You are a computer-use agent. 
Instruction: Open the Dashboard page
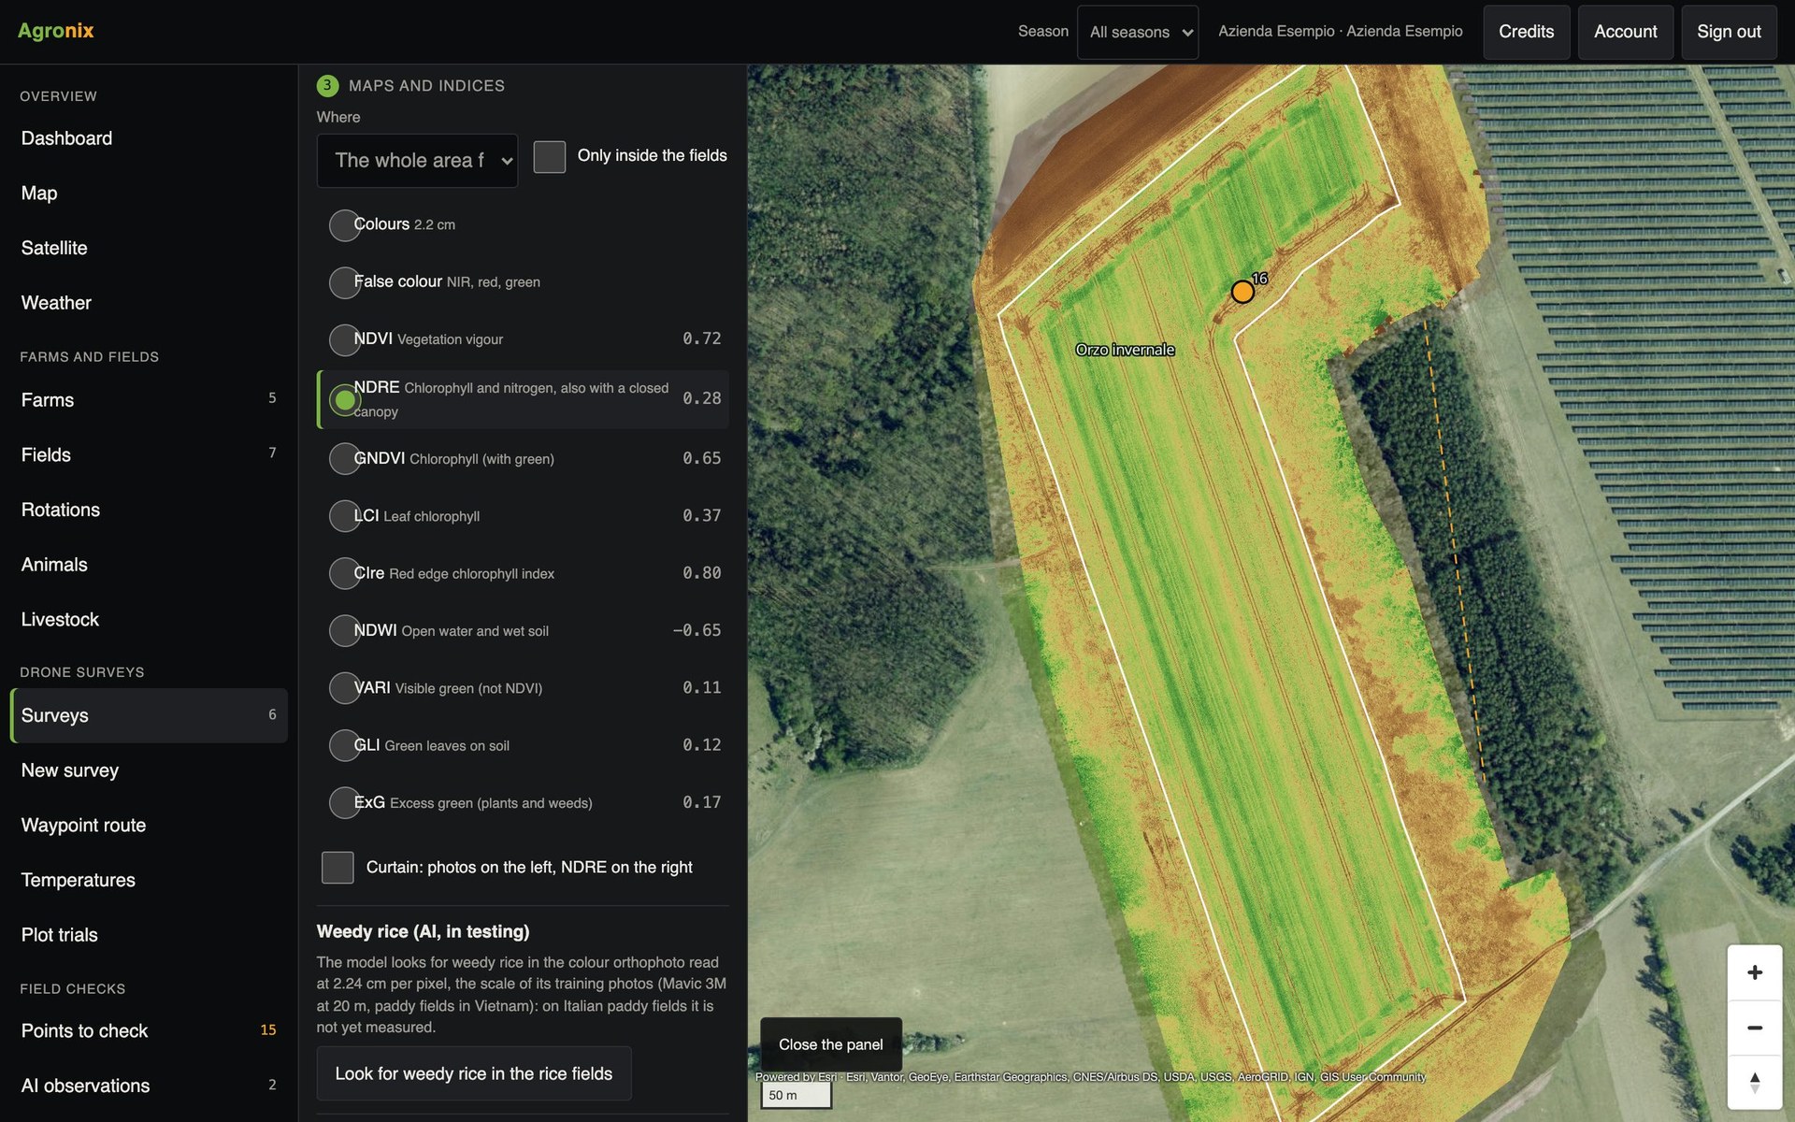click(x=149, y=138)
